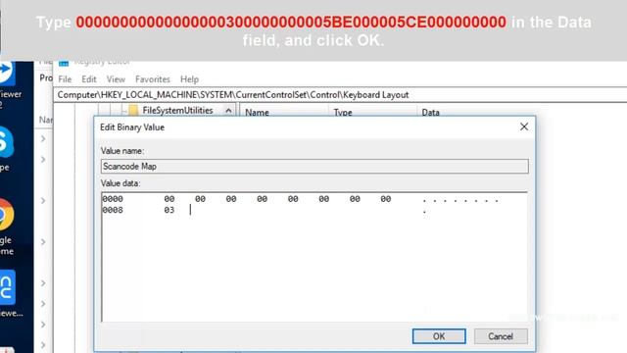This screenshot has width=627, height=353.
Task: Open the File menu in Registry Editor
Action: pyautogui.click(x=65, y=79)
